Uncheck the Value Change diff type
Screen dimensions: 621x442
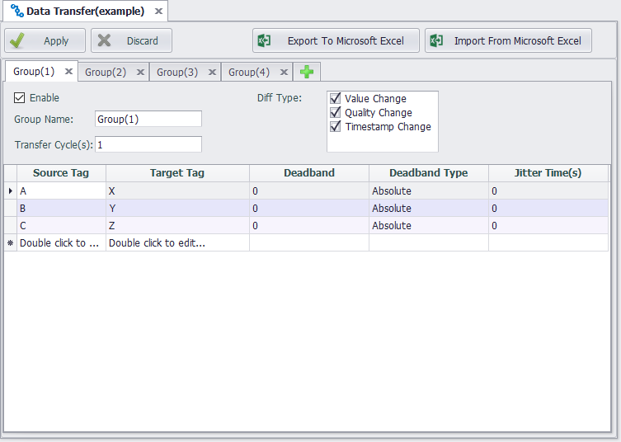pyautogui.click(x=336, y=99)
